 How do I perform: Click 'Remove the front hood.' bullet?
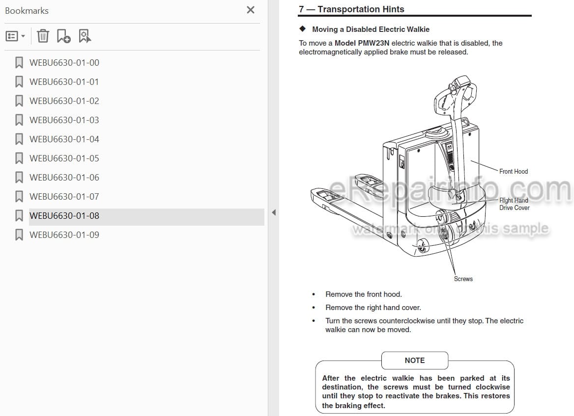[364, 294]
